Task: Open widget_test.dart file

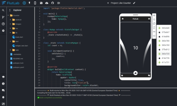Action: click(20, 46)
